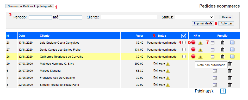This screenshot has height=100, width=248.
Task: Click NF-e warning triangle for Luiz Gustavo order
Action: [200, 43]
